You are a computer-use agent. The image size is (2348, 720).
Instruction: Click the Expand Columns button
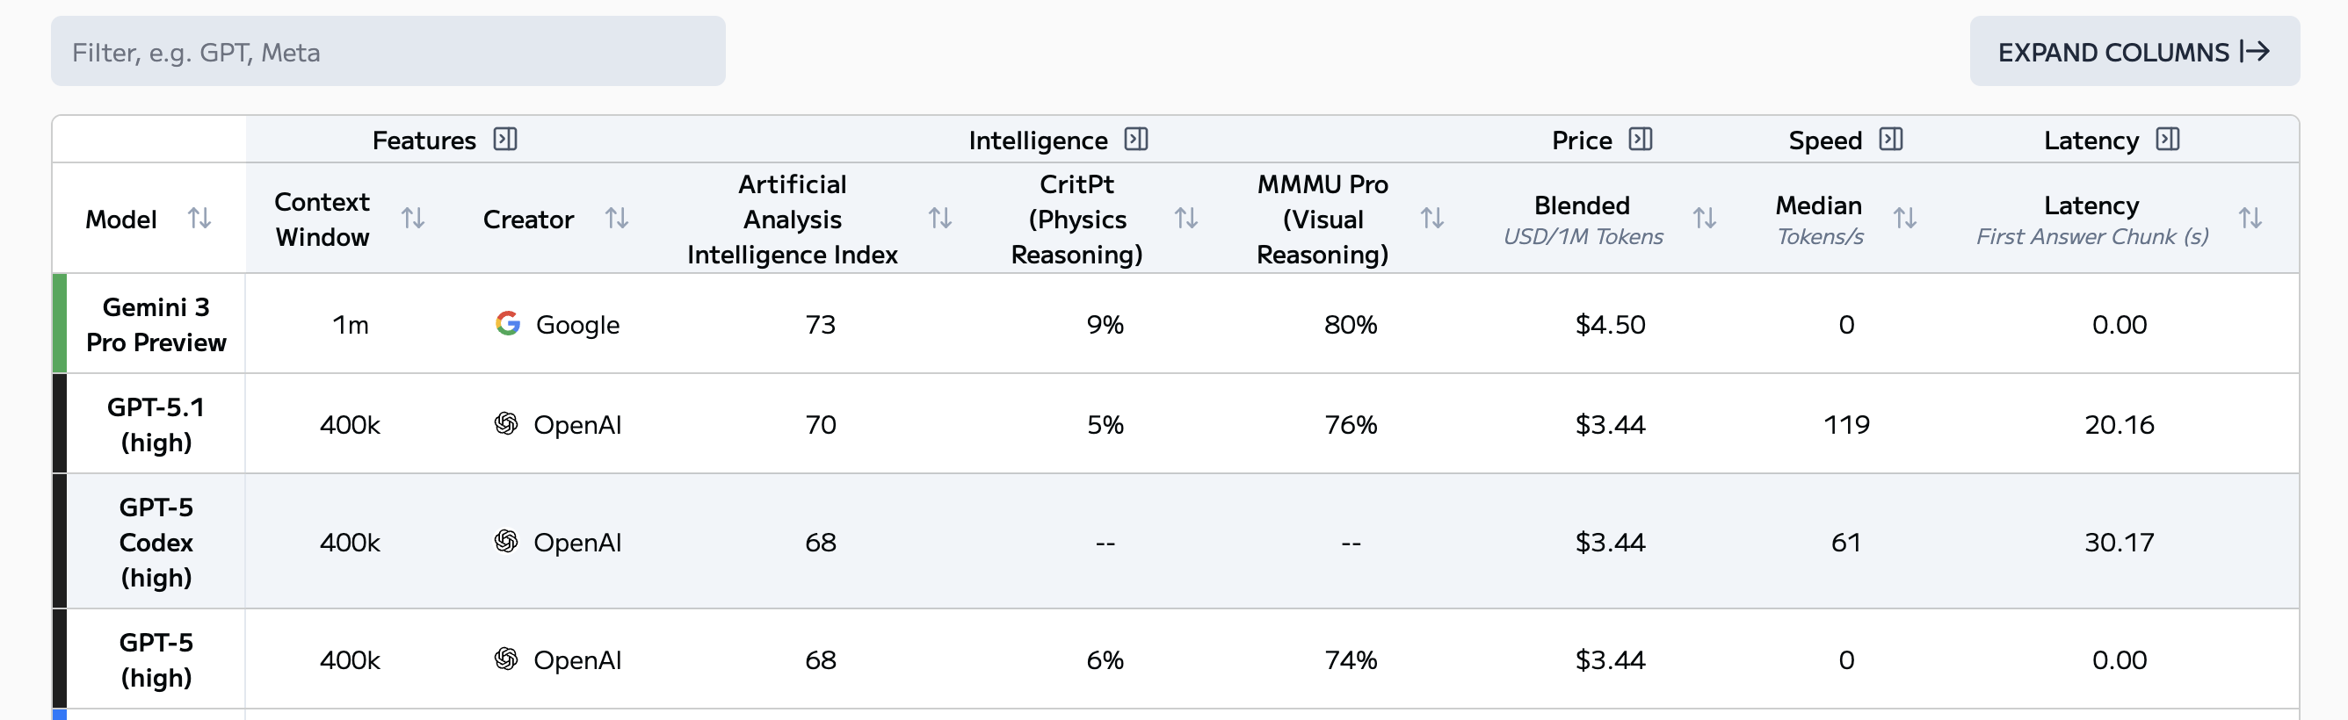(2134, 52)
